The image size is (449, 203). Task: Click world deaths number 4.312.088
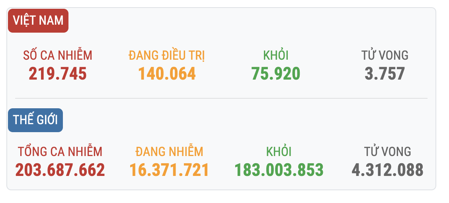click(387, 170)
